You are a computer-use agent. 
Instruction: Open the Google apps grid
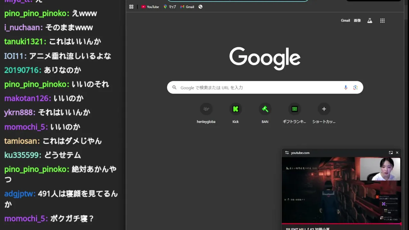tap(382, 20)
